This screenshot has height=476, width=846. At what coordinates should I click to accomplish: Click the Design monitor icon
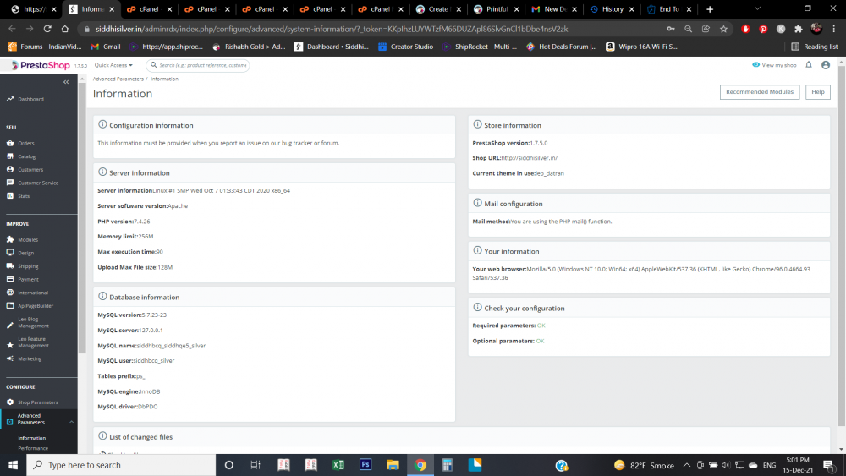click(10, 252)
